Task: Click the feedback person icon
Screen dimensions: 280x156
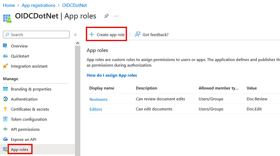Action: tap(138, 34)
